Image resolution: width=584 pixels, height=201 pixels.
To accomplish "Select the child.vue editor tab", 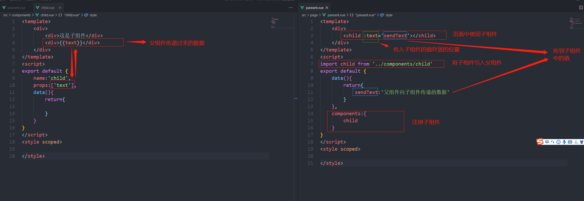I will (x=48, y=8).
